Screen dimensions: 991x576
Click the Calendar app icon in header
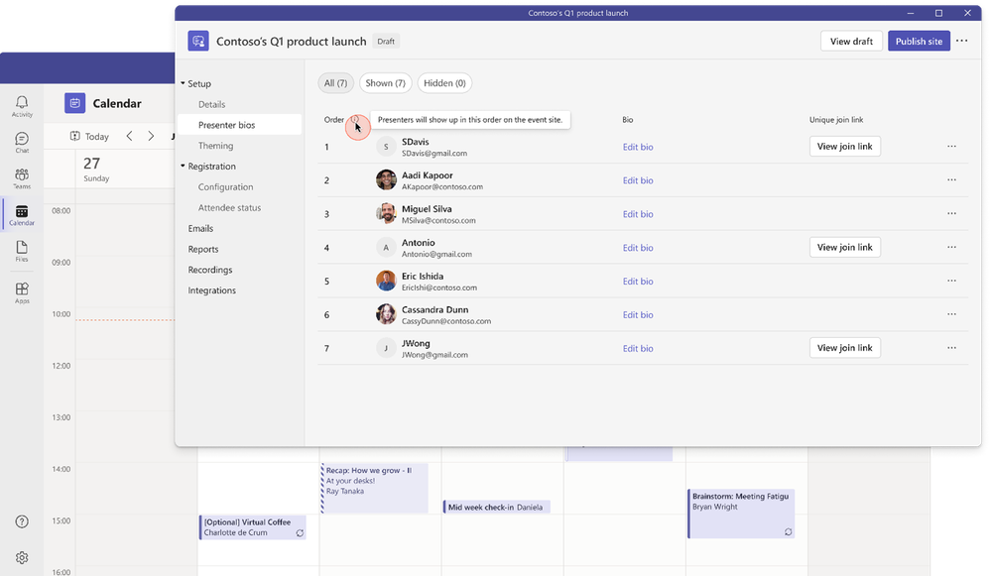pos(74,103)
